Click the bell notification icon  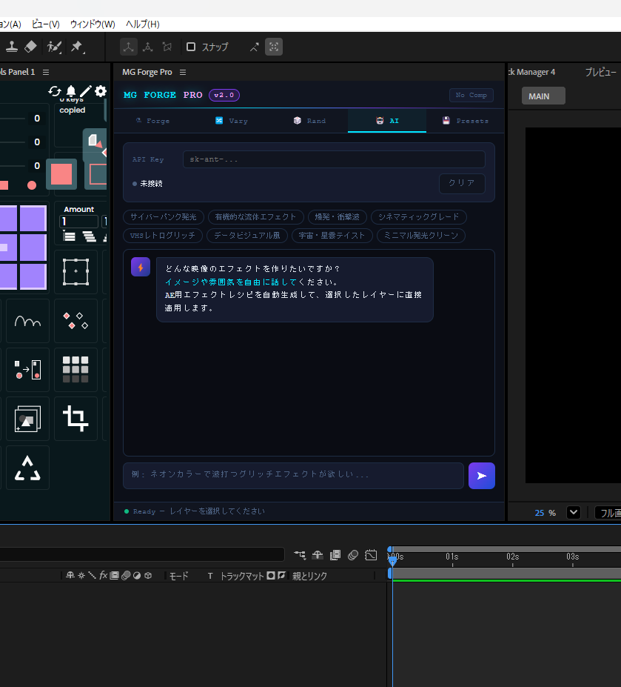tap(71, 91)
